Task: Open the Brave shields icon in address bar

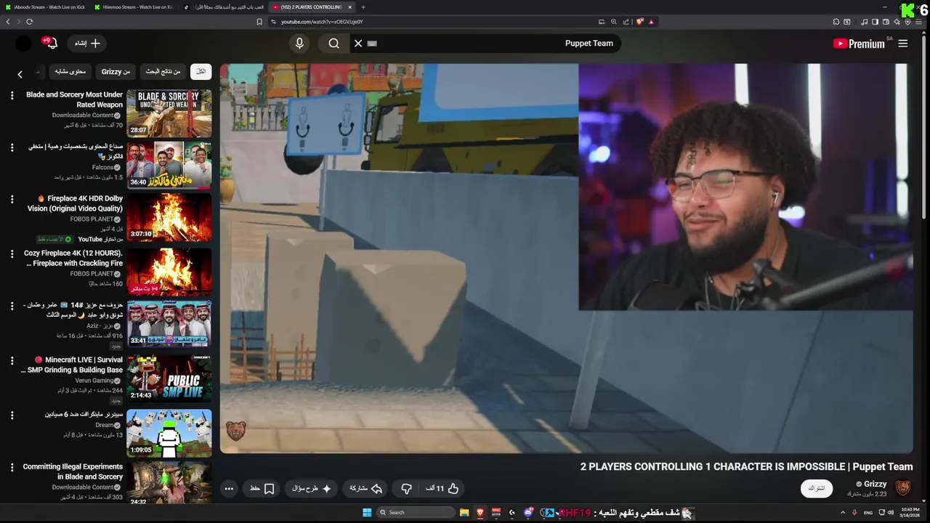Action: 639,22
